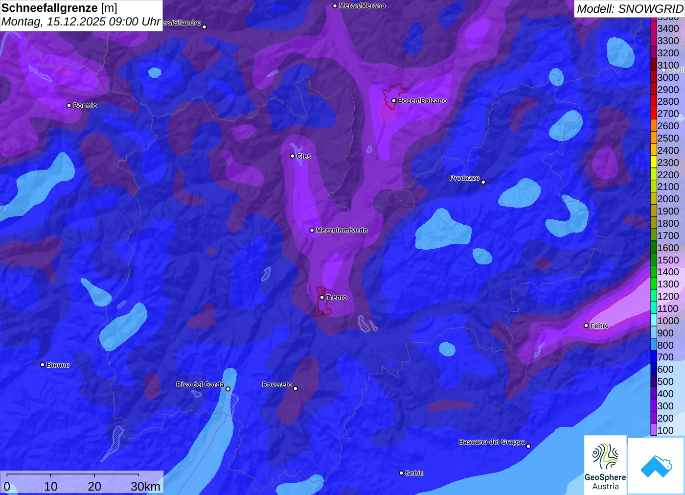Select the Trento city marker dot
The height and width of the screenshot is (495, 685).
pyautogui.click(x=322, y=297)
